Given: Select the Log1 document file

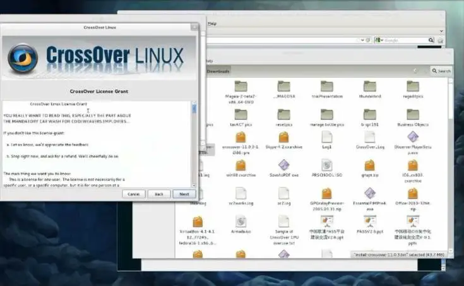Looking at the screenshot, I should coord(327,140).
